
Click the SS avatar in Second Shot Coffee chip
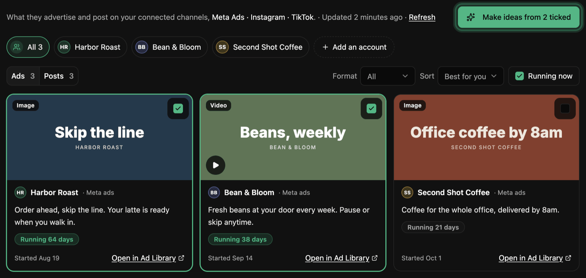[222, 47]
